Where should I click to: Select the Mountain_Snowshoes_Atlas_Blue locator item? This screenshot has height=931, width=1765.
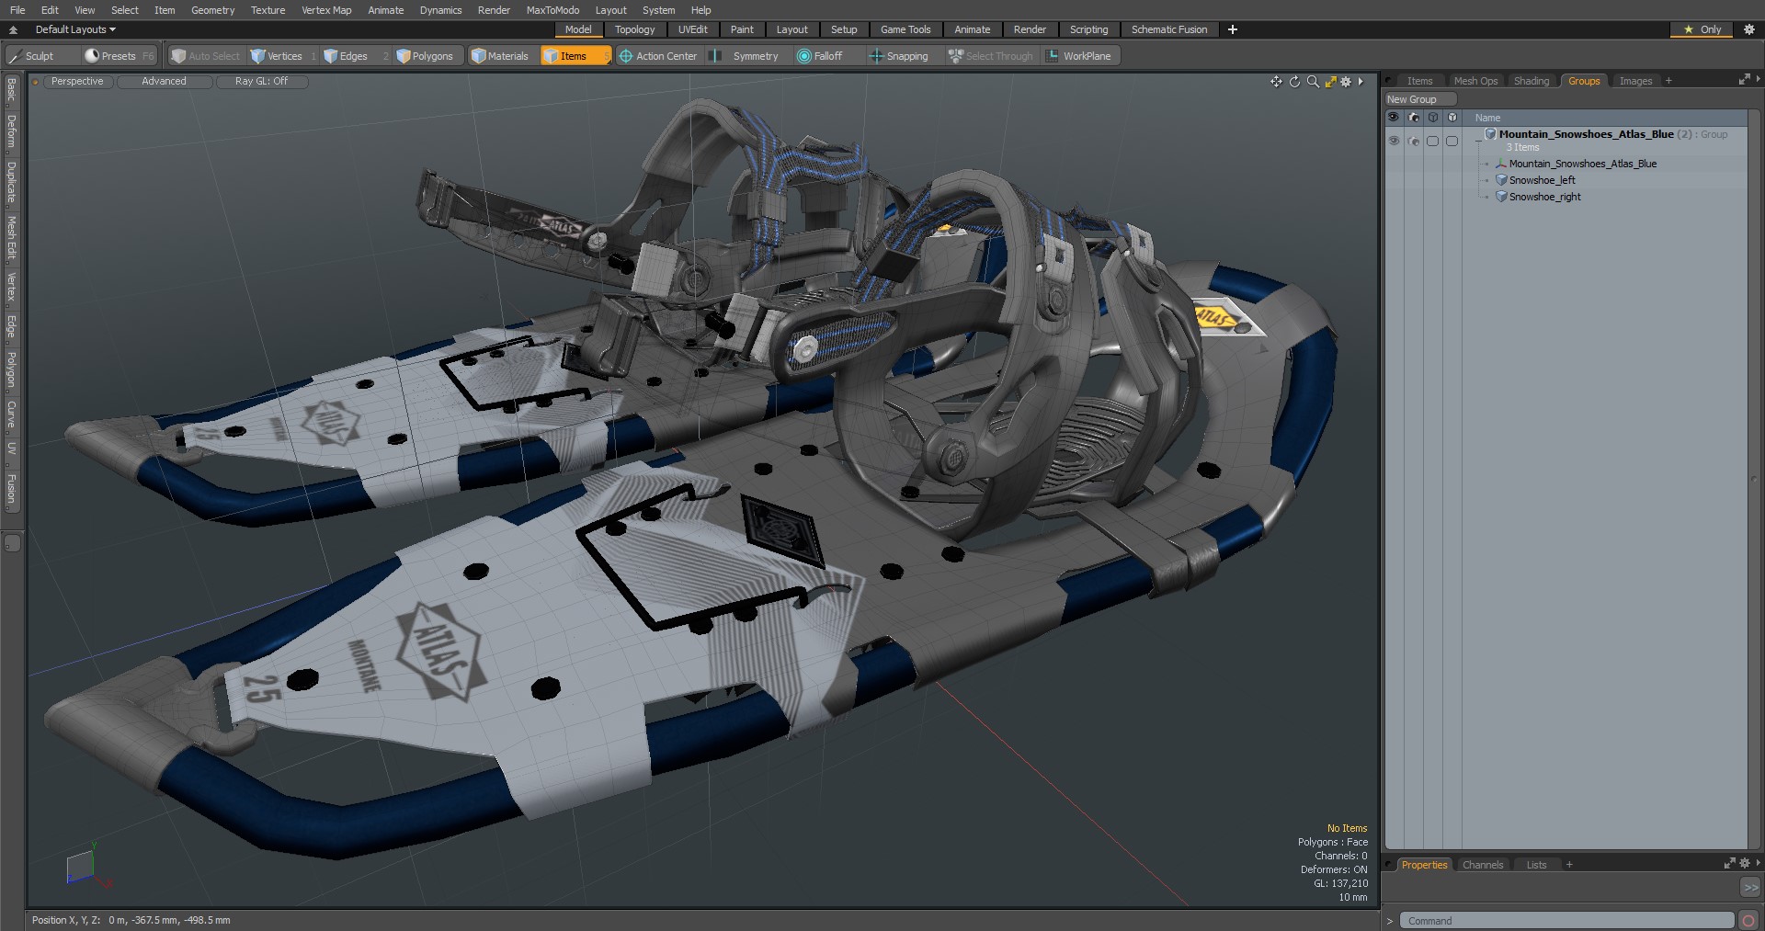pos(1582,164)
